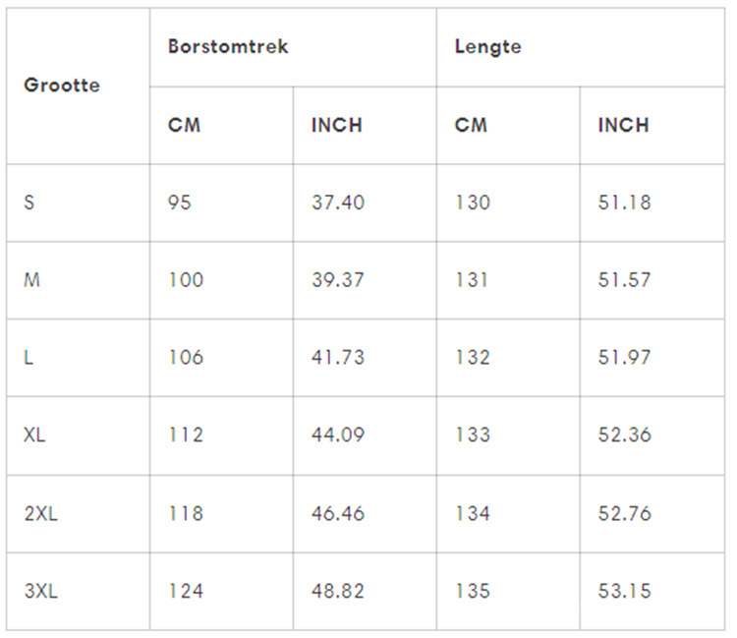Click the CM subheader under Borstomtrek
The image size is (737, 638).
pyautogui.click(x=184, y=125)
